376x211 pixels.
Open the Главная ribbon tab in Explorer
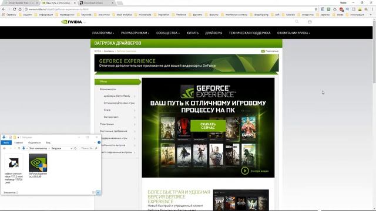[18, 142]
